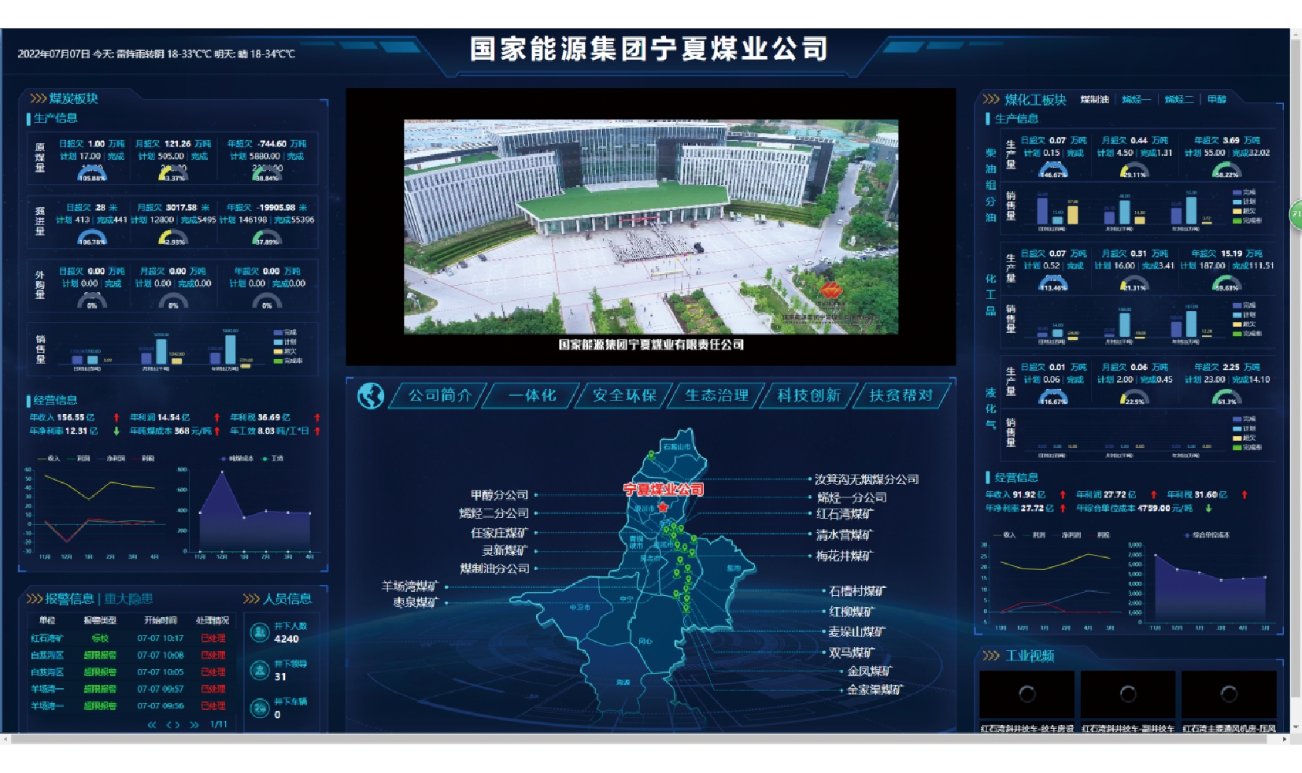This screenshot has width=1302, height=773.
Task: Click the 井下人数 personnel icon
Action: [x=260, y=632]
